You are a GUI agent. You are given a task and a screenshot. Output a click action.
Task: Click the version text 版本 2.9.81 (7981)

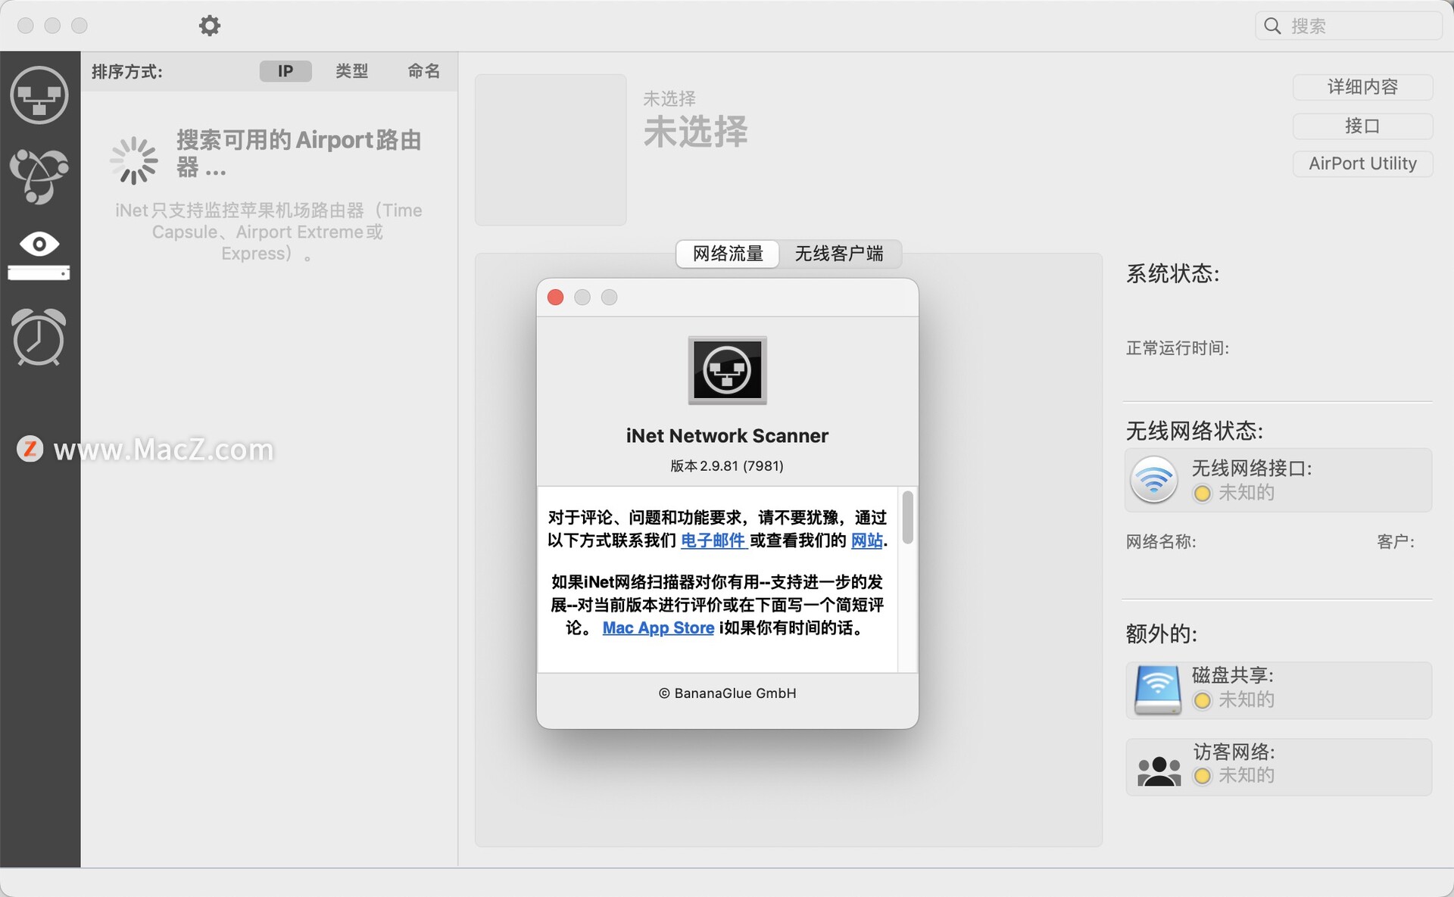click(x=727, y=466)
